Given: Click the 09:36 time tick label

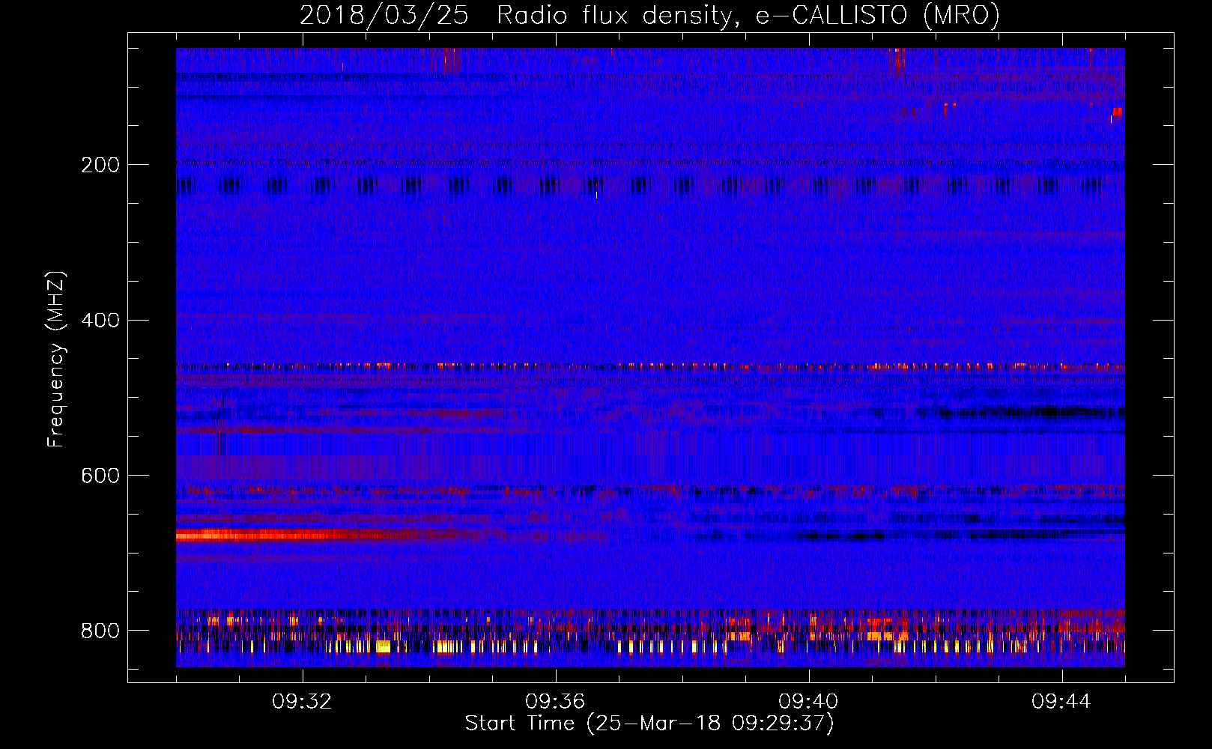Looking at the screenshot, I should (x=555, y=702).
